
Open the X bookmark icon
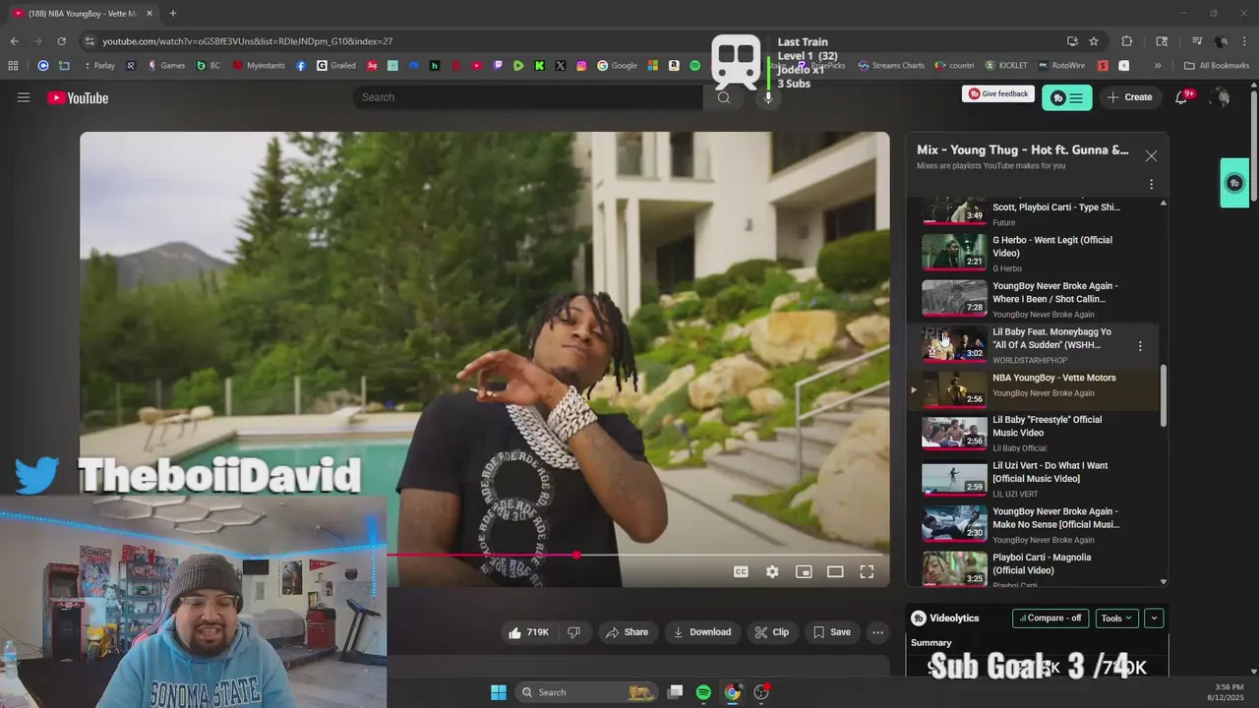pos(561,66)
